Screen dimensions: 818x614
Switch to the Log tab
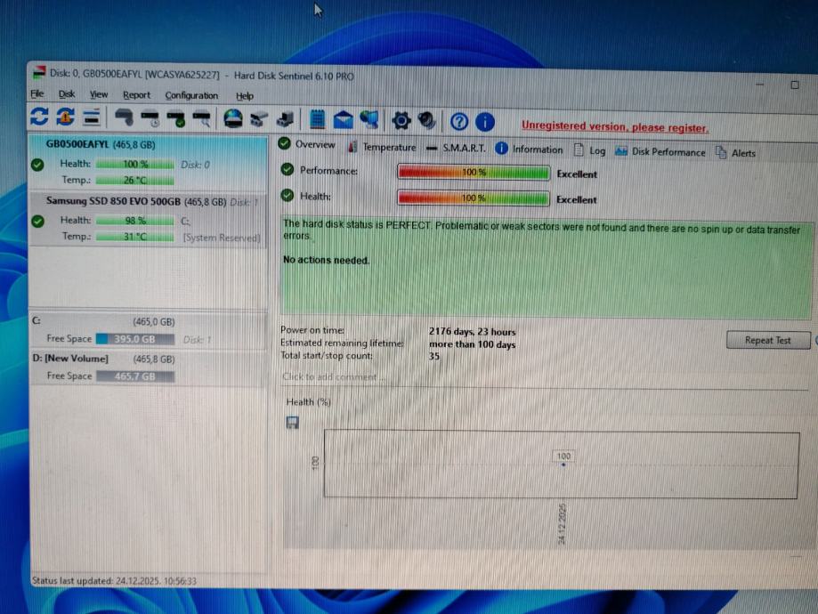(x=589, y=150)
